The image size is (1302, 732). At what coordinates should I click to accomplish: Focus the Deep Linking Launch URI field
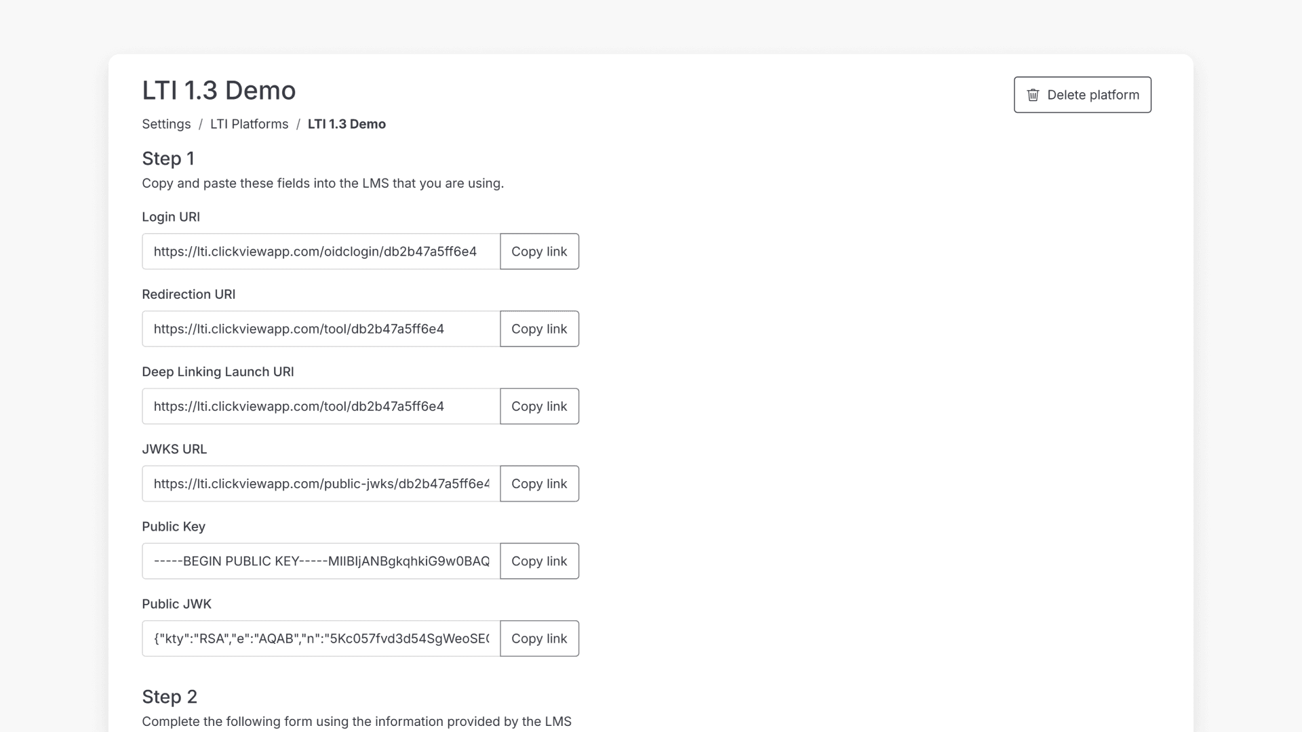[x=321, y=406]
